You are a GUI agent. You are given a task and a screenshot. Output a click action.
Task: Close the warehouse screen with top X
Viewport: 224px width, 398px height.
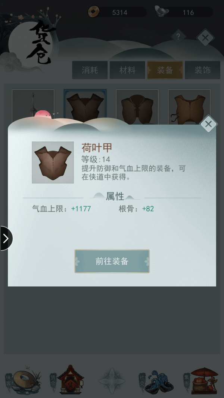tap(205, 38)
